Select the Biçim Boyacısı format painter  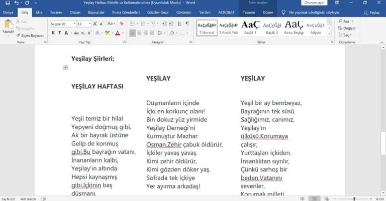[x=30, y=36]
